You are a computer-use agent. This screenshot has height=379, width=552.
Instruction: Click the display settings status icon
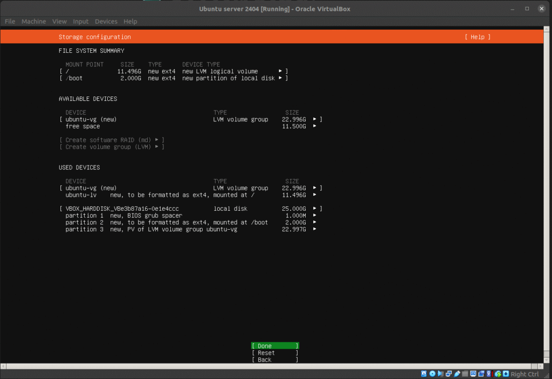coord(473,374)
